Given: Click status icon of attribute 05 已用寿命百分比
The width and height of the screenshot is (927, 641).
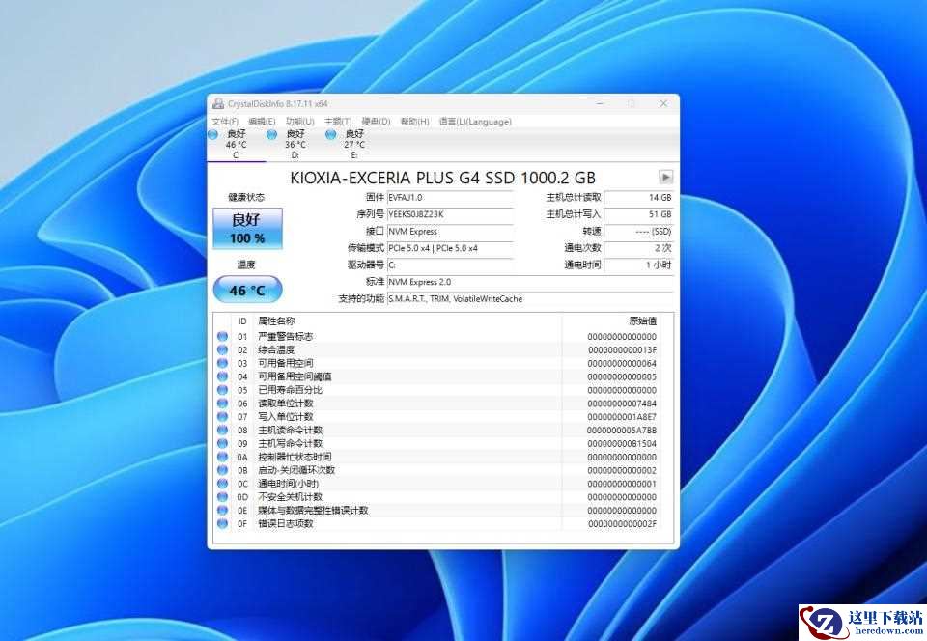Looking at the screenshot, I should click(x=222, y=390).
